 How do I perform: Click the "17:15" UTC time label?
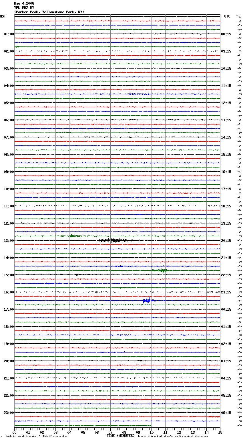click(x=226, y=189)
